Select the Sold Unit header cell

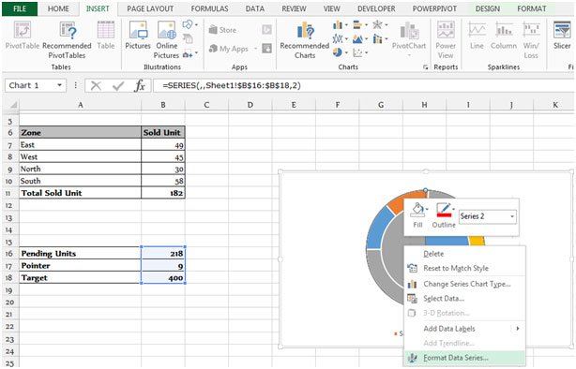coord(163,132)
